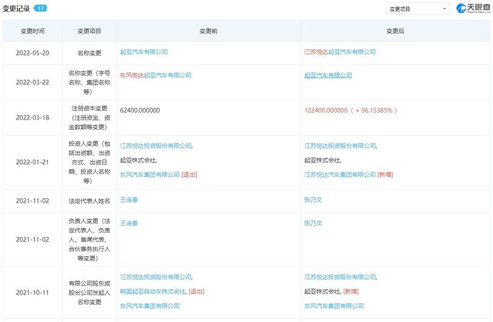The width and height of the screenshot is (493, 322).
Task: Open 东风汽车集团有限公司 in 2021-10-11 变更前 cell
Action: pyautogui.click(x=150, y=306)
